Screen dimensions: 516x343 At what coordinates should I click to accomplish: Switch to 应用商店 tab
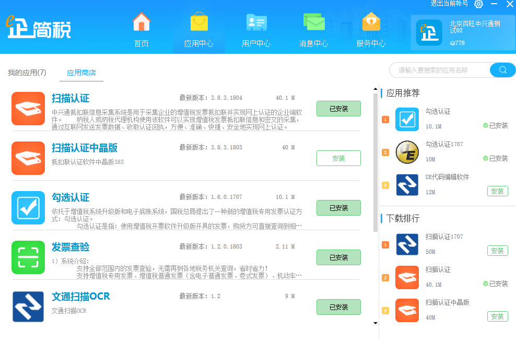[x=81, y=73]
